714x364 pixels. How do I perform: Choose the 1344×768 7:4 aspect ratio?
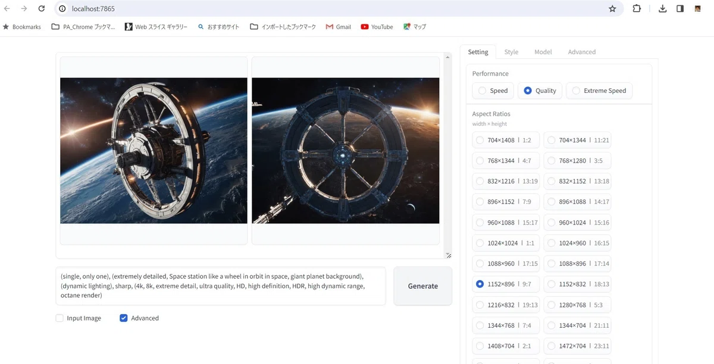pos(506,325)
